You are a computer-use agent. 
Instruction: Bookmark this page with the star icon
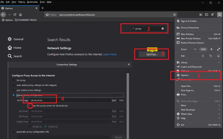click(174, 15)
